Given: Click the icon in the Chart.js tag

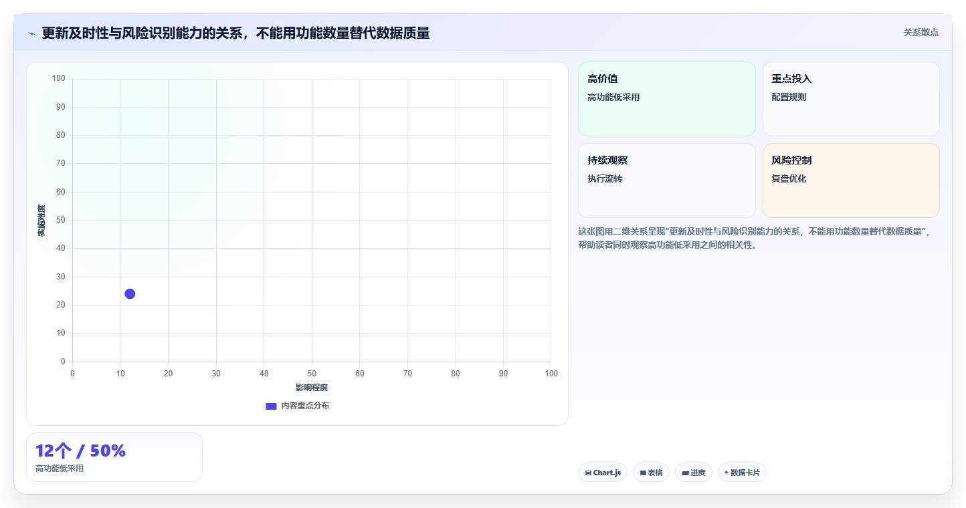Looking at the screenshot, I should [x=588, y=473].
